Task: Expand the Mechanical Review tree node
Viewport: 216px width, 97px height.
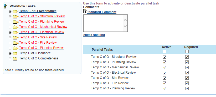Action: tap(10, 27)
